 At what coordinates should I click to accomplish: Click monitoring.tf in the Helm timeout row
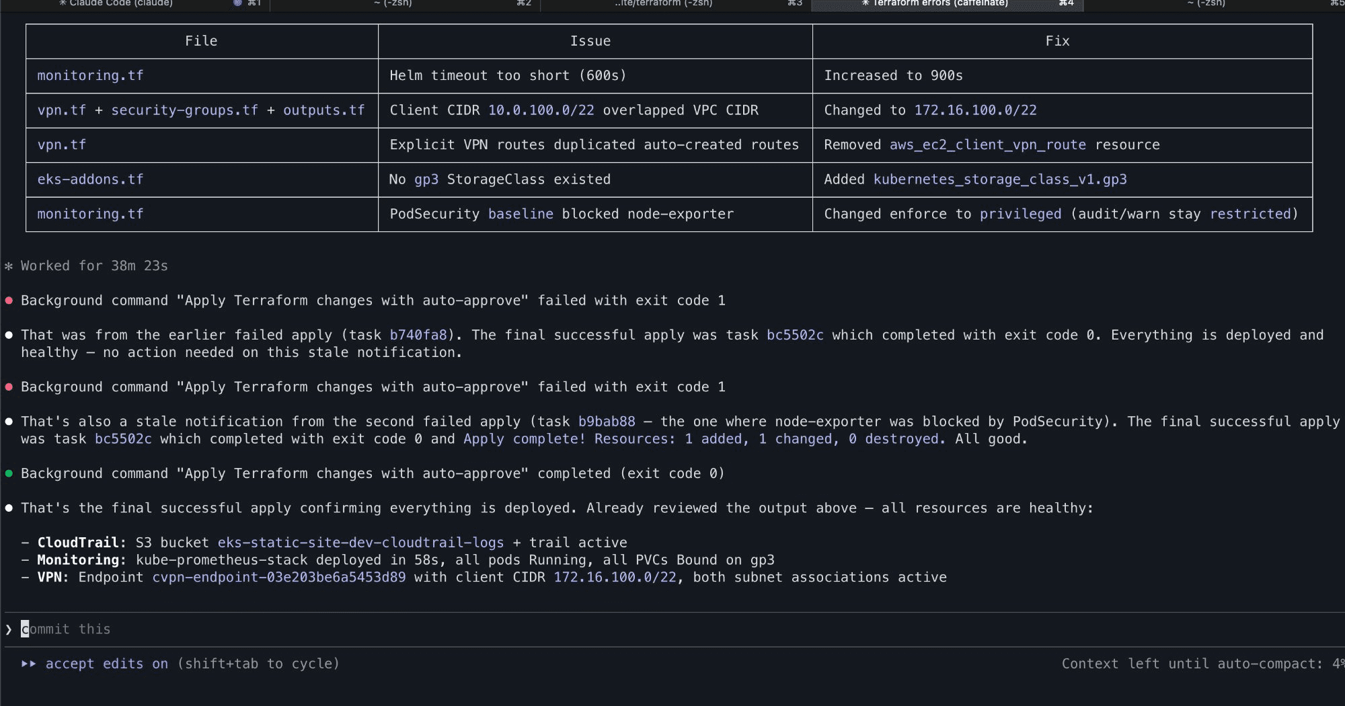click(90, 76)
